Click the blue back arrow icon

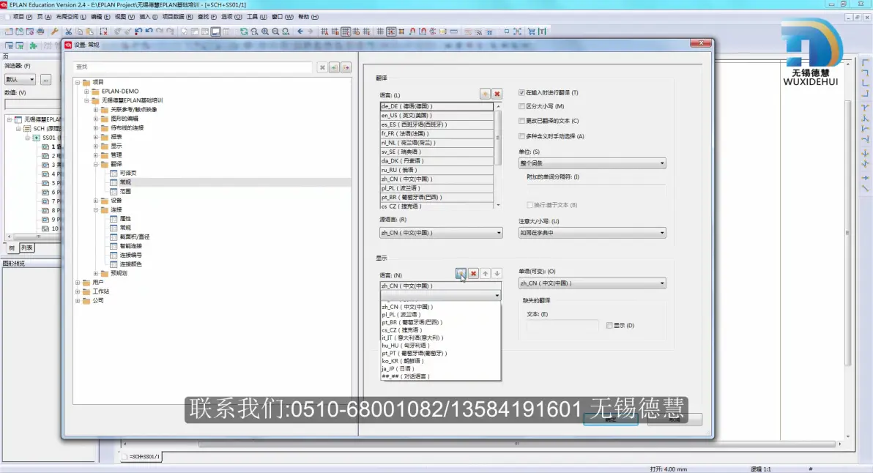pyautogui.click(x=300, y=31)
